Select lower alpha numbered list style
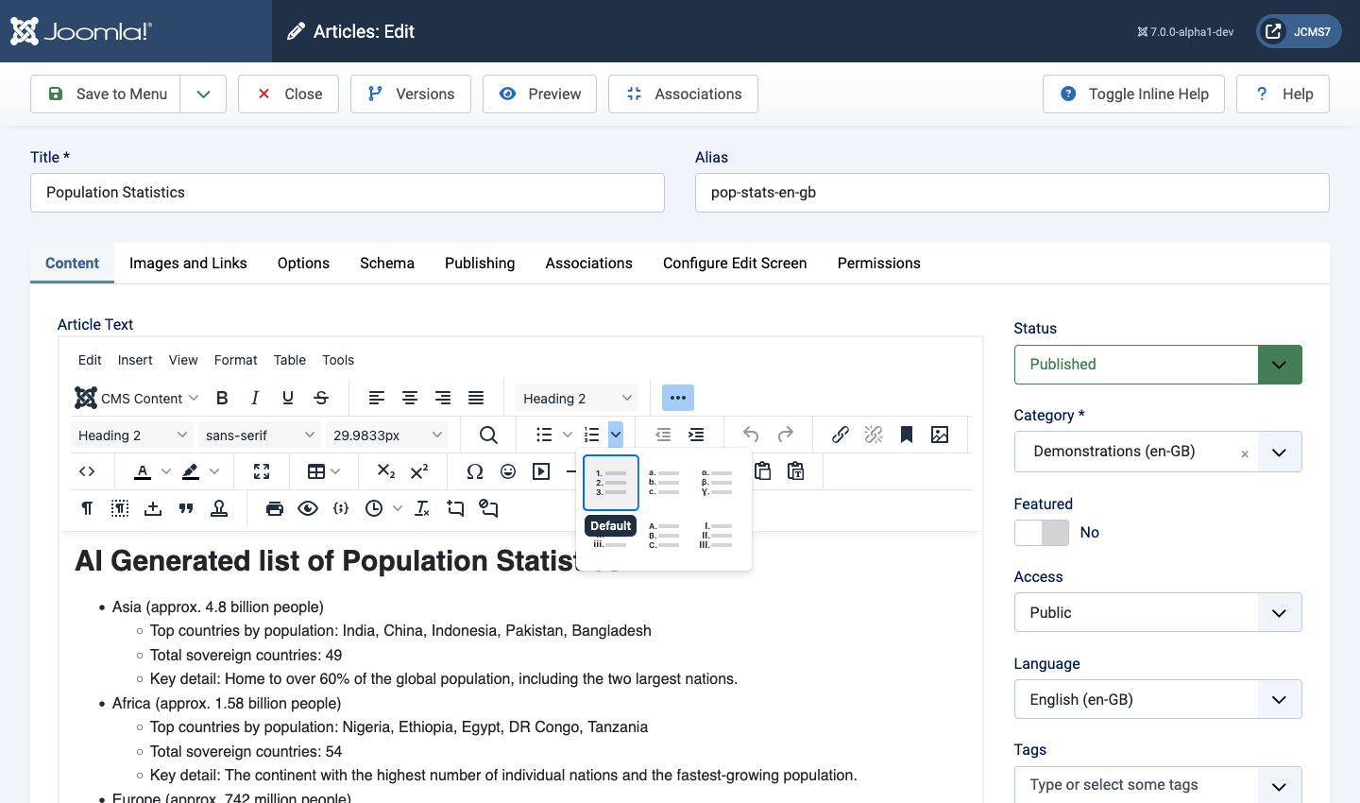This screenshot has height=803, width=1360. point(664,483)
